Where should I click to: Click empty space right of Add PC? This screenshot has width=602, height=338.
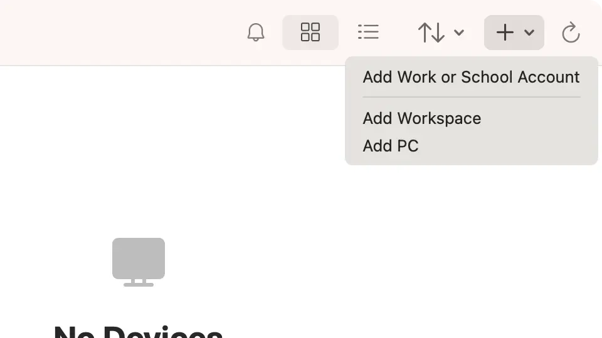tap(514, 146)
